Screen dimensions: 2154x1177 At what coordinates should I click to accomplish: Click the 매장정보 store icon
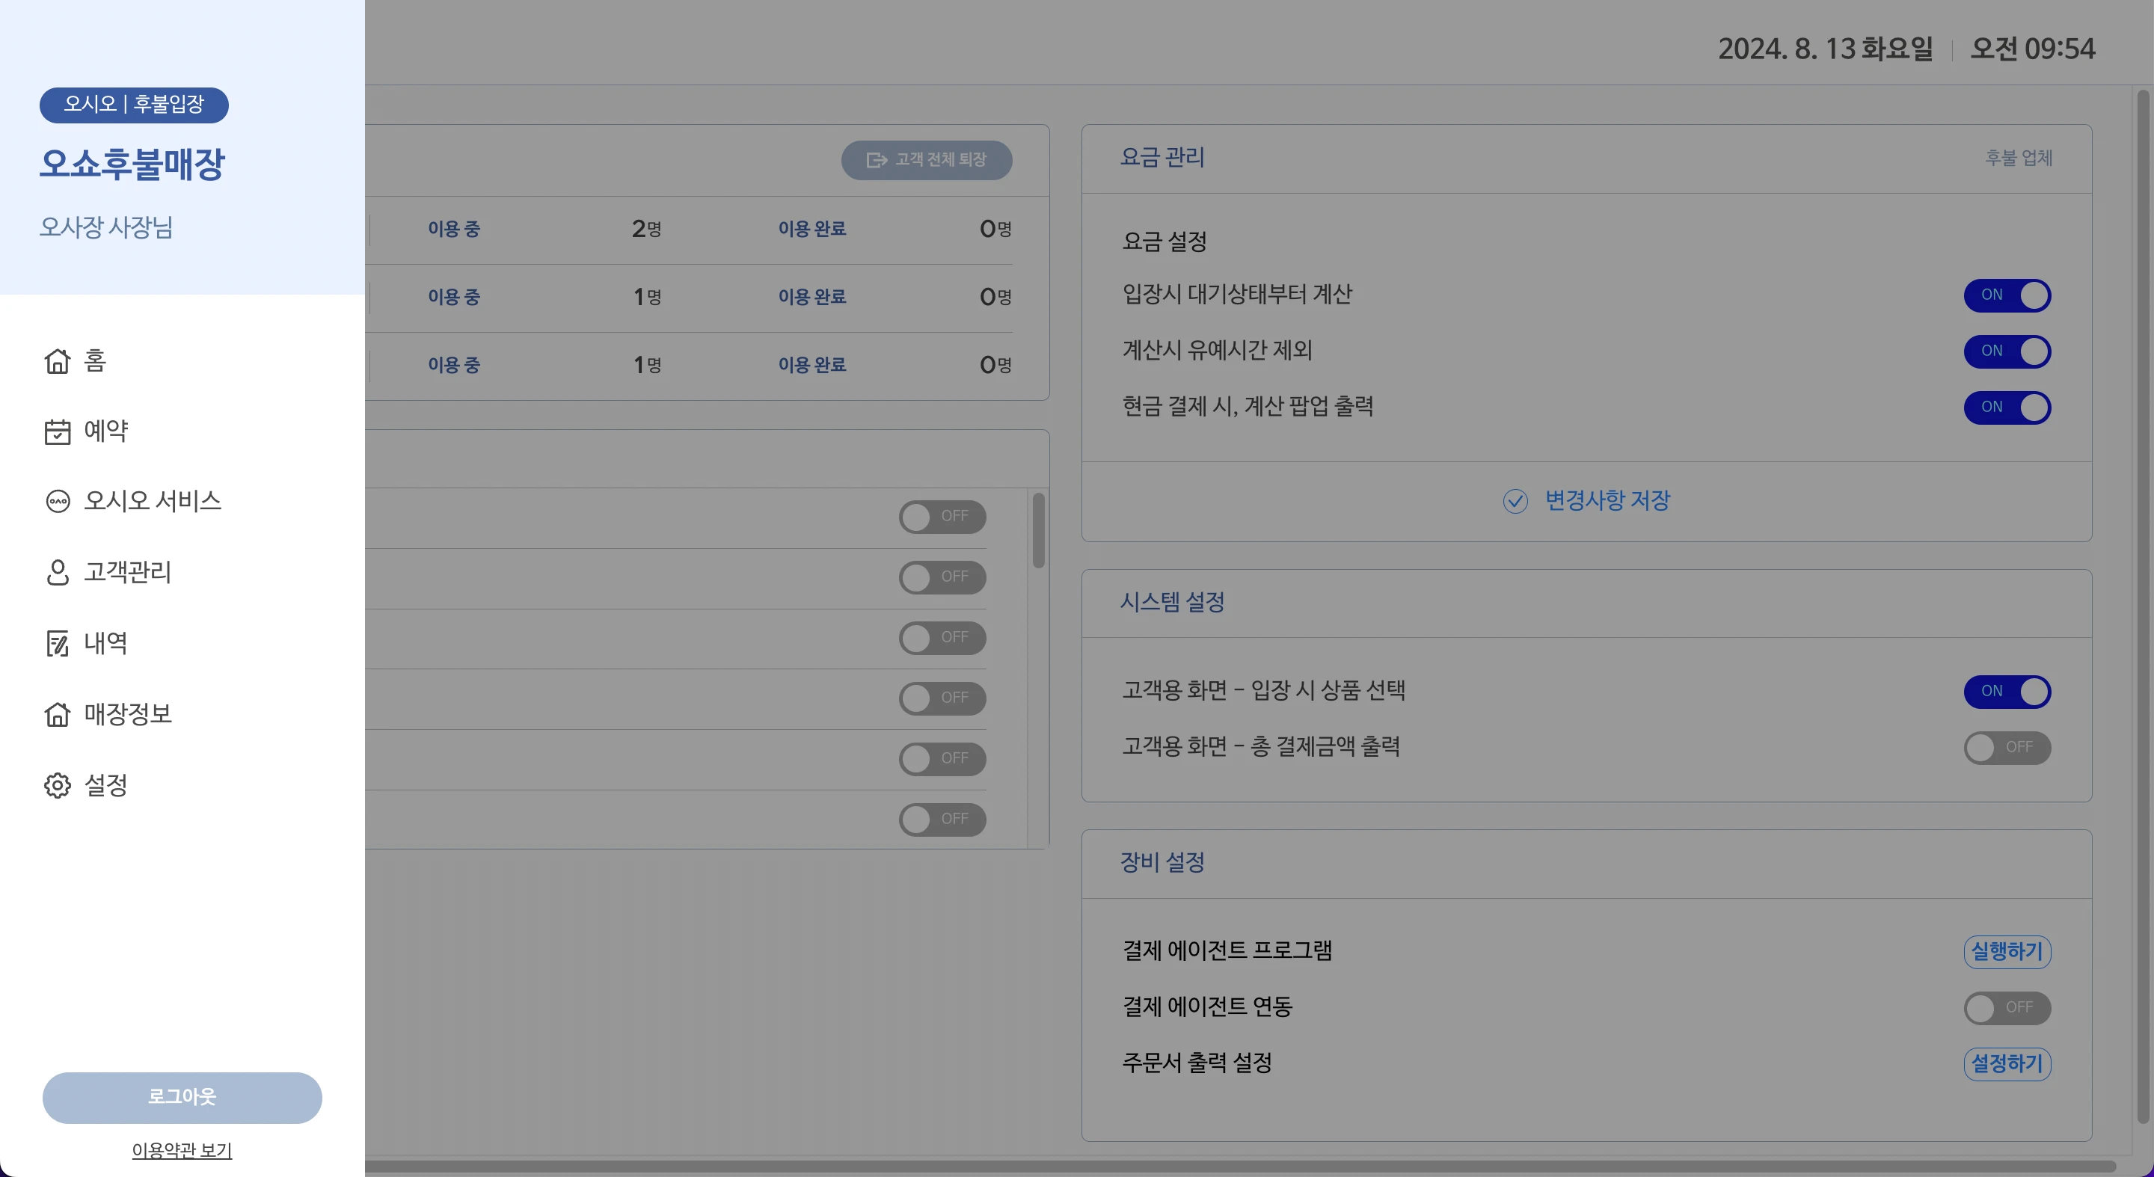[x=57, y=714]
